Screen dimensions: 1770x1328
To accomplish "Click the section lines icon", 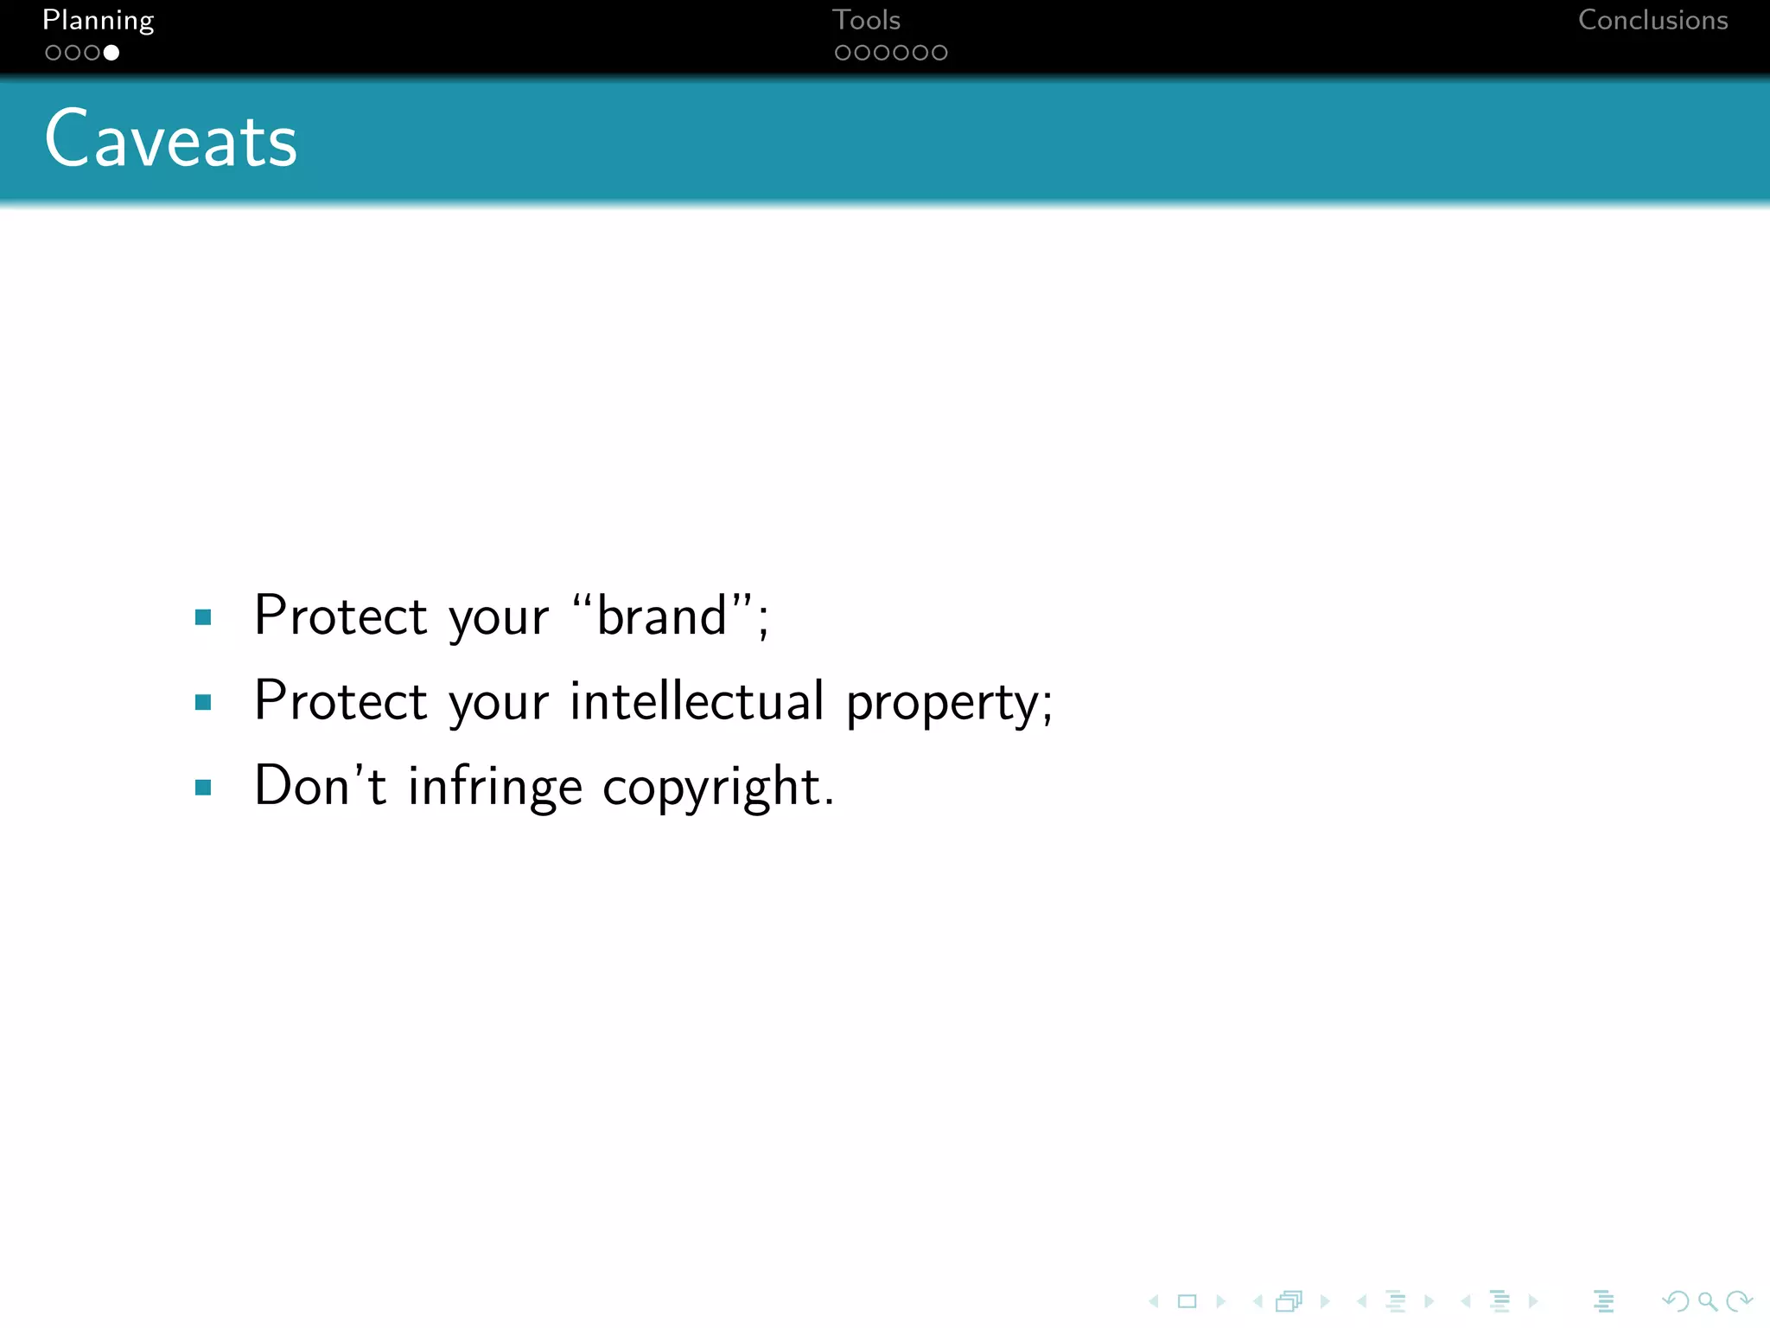I will (x=1499, y=1301).
